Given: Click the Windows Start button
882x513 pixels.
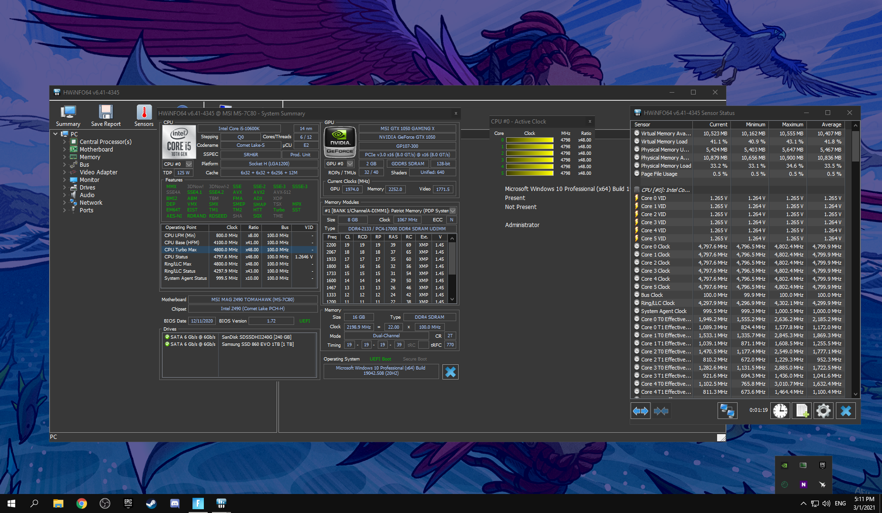Looking at the screenshot, I should (x=11, y=503).
